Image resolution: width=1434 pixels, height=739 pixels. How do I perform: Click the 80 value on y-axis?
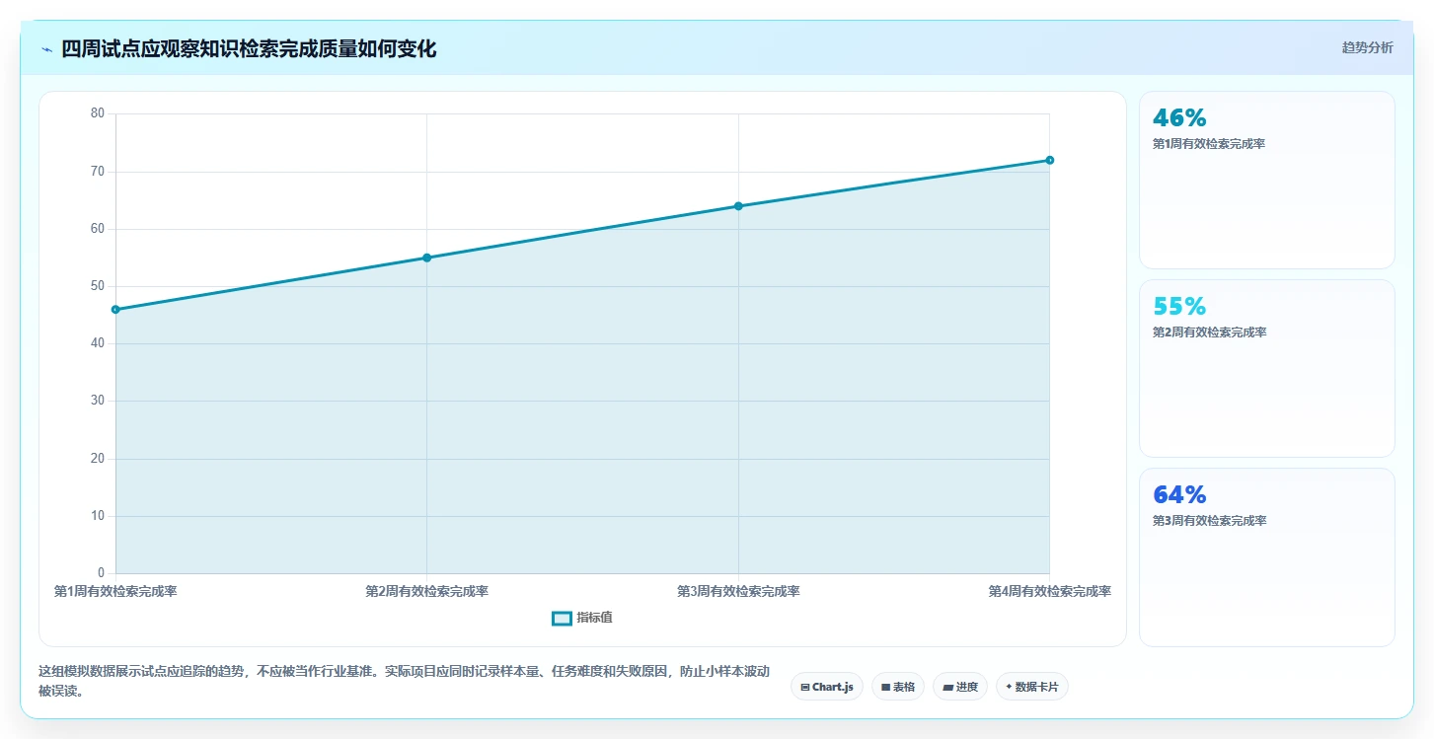click(x=98, y=113)
